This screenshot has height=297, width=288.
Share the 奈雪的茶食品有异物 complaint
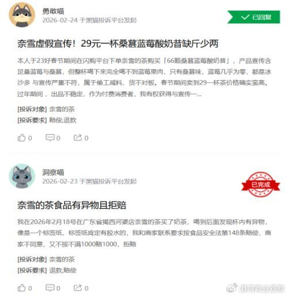81,288
